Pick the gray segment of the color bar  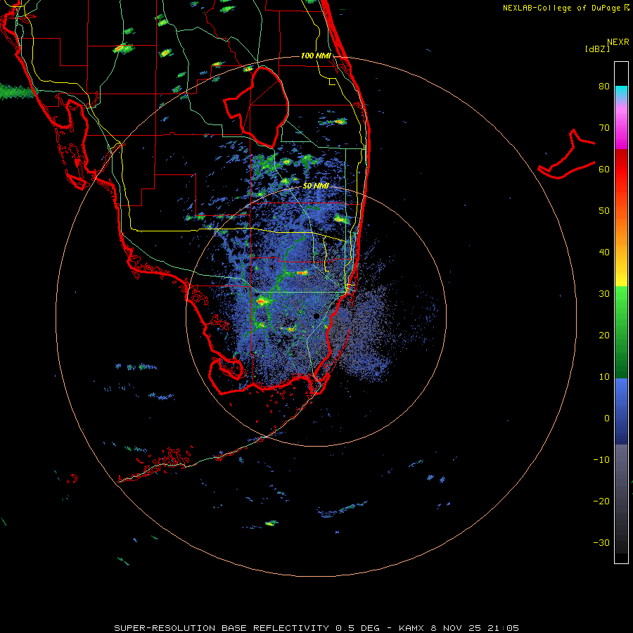click(621, 468)
